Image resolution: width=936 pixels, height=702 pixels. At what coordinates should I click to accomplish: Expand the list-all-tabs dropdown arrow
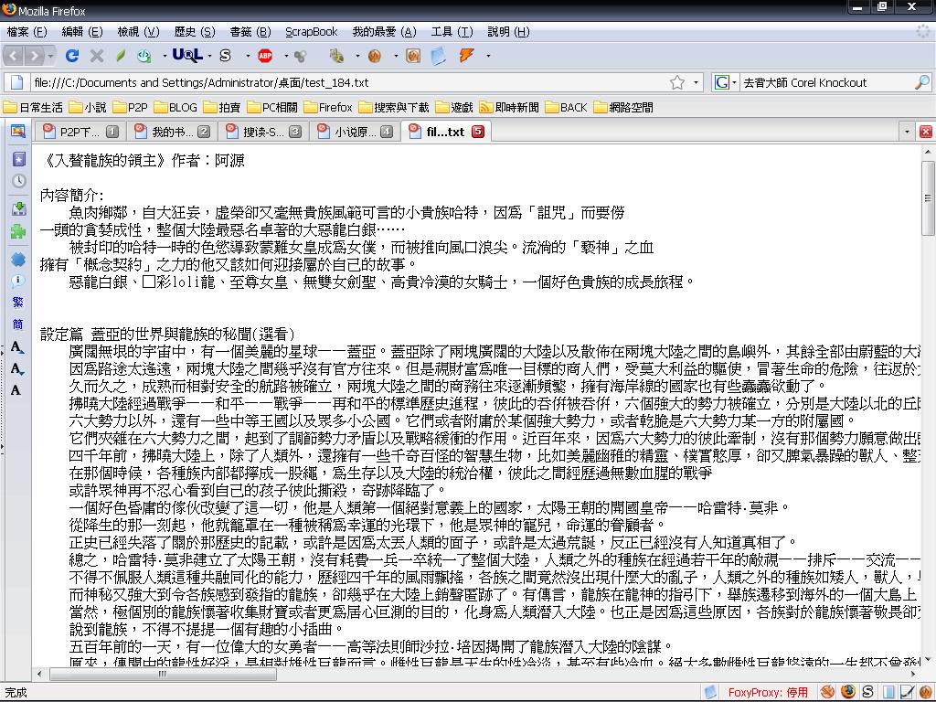coord(908,132)
